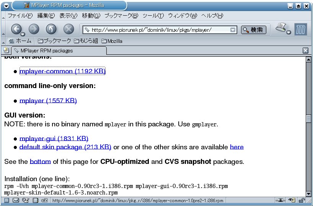This screenshot has width=313, height=206.
Task: Click the 'command line-only version:' heading
Action: 50,86
